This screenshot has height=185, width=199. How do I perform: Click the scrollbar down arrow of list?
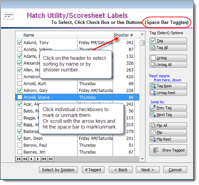coord(142,159)
